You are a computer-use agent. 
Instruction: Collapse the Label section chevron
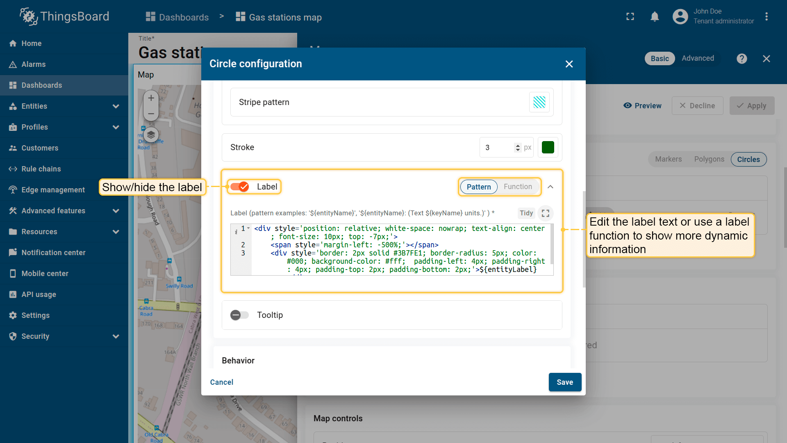pos(550,187)
